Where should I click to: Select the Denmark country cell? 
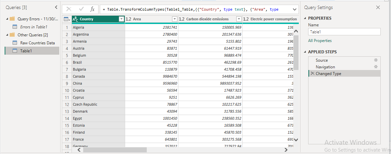pyautogui.click(x=98, y=111)
